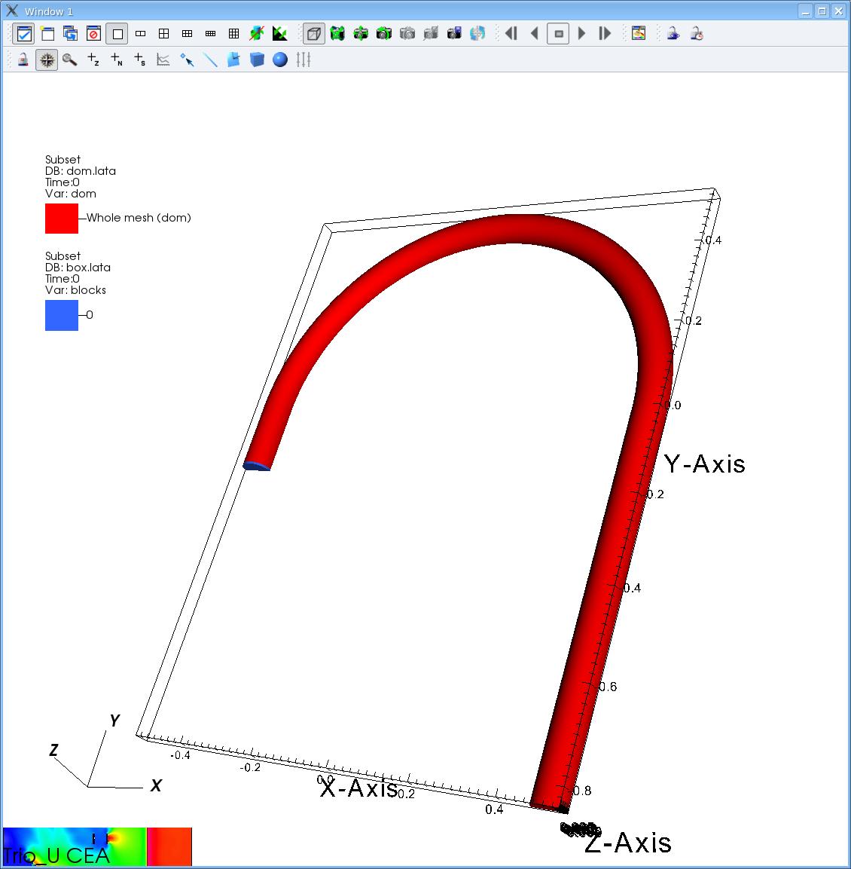Invert foreground and background colors
Screen dimensions: 851x869
click(x=280, y=34)
